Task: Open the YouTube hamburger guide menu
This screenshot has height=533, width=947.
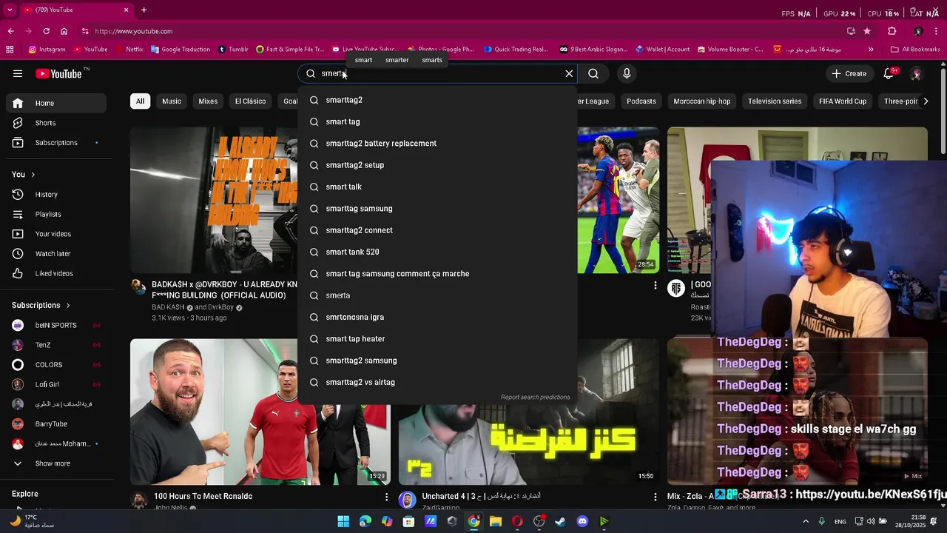Action: tap(18, 73)
